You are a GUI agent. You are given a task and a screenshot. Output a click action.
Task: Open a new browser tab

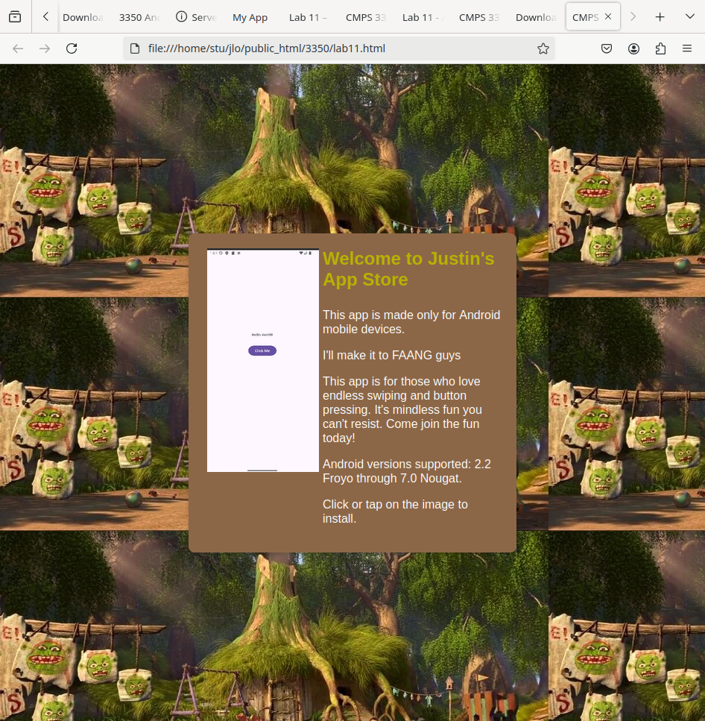tap(660, 17)
